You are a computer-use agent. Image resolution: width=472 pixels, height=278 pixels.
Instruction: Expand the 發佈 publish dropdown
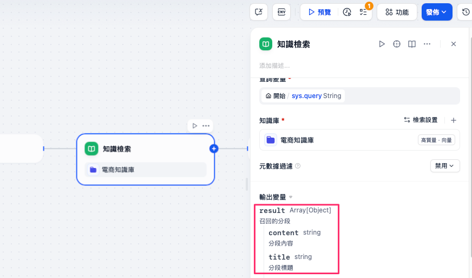click(436, 12)
